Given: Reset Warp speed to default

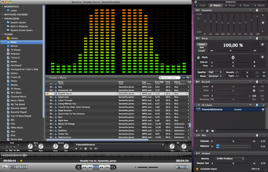Looking at the screenshot, I should point(262,45).
